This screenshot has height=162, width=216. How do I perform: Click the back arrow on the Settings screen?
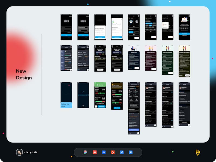click(180, 84)
